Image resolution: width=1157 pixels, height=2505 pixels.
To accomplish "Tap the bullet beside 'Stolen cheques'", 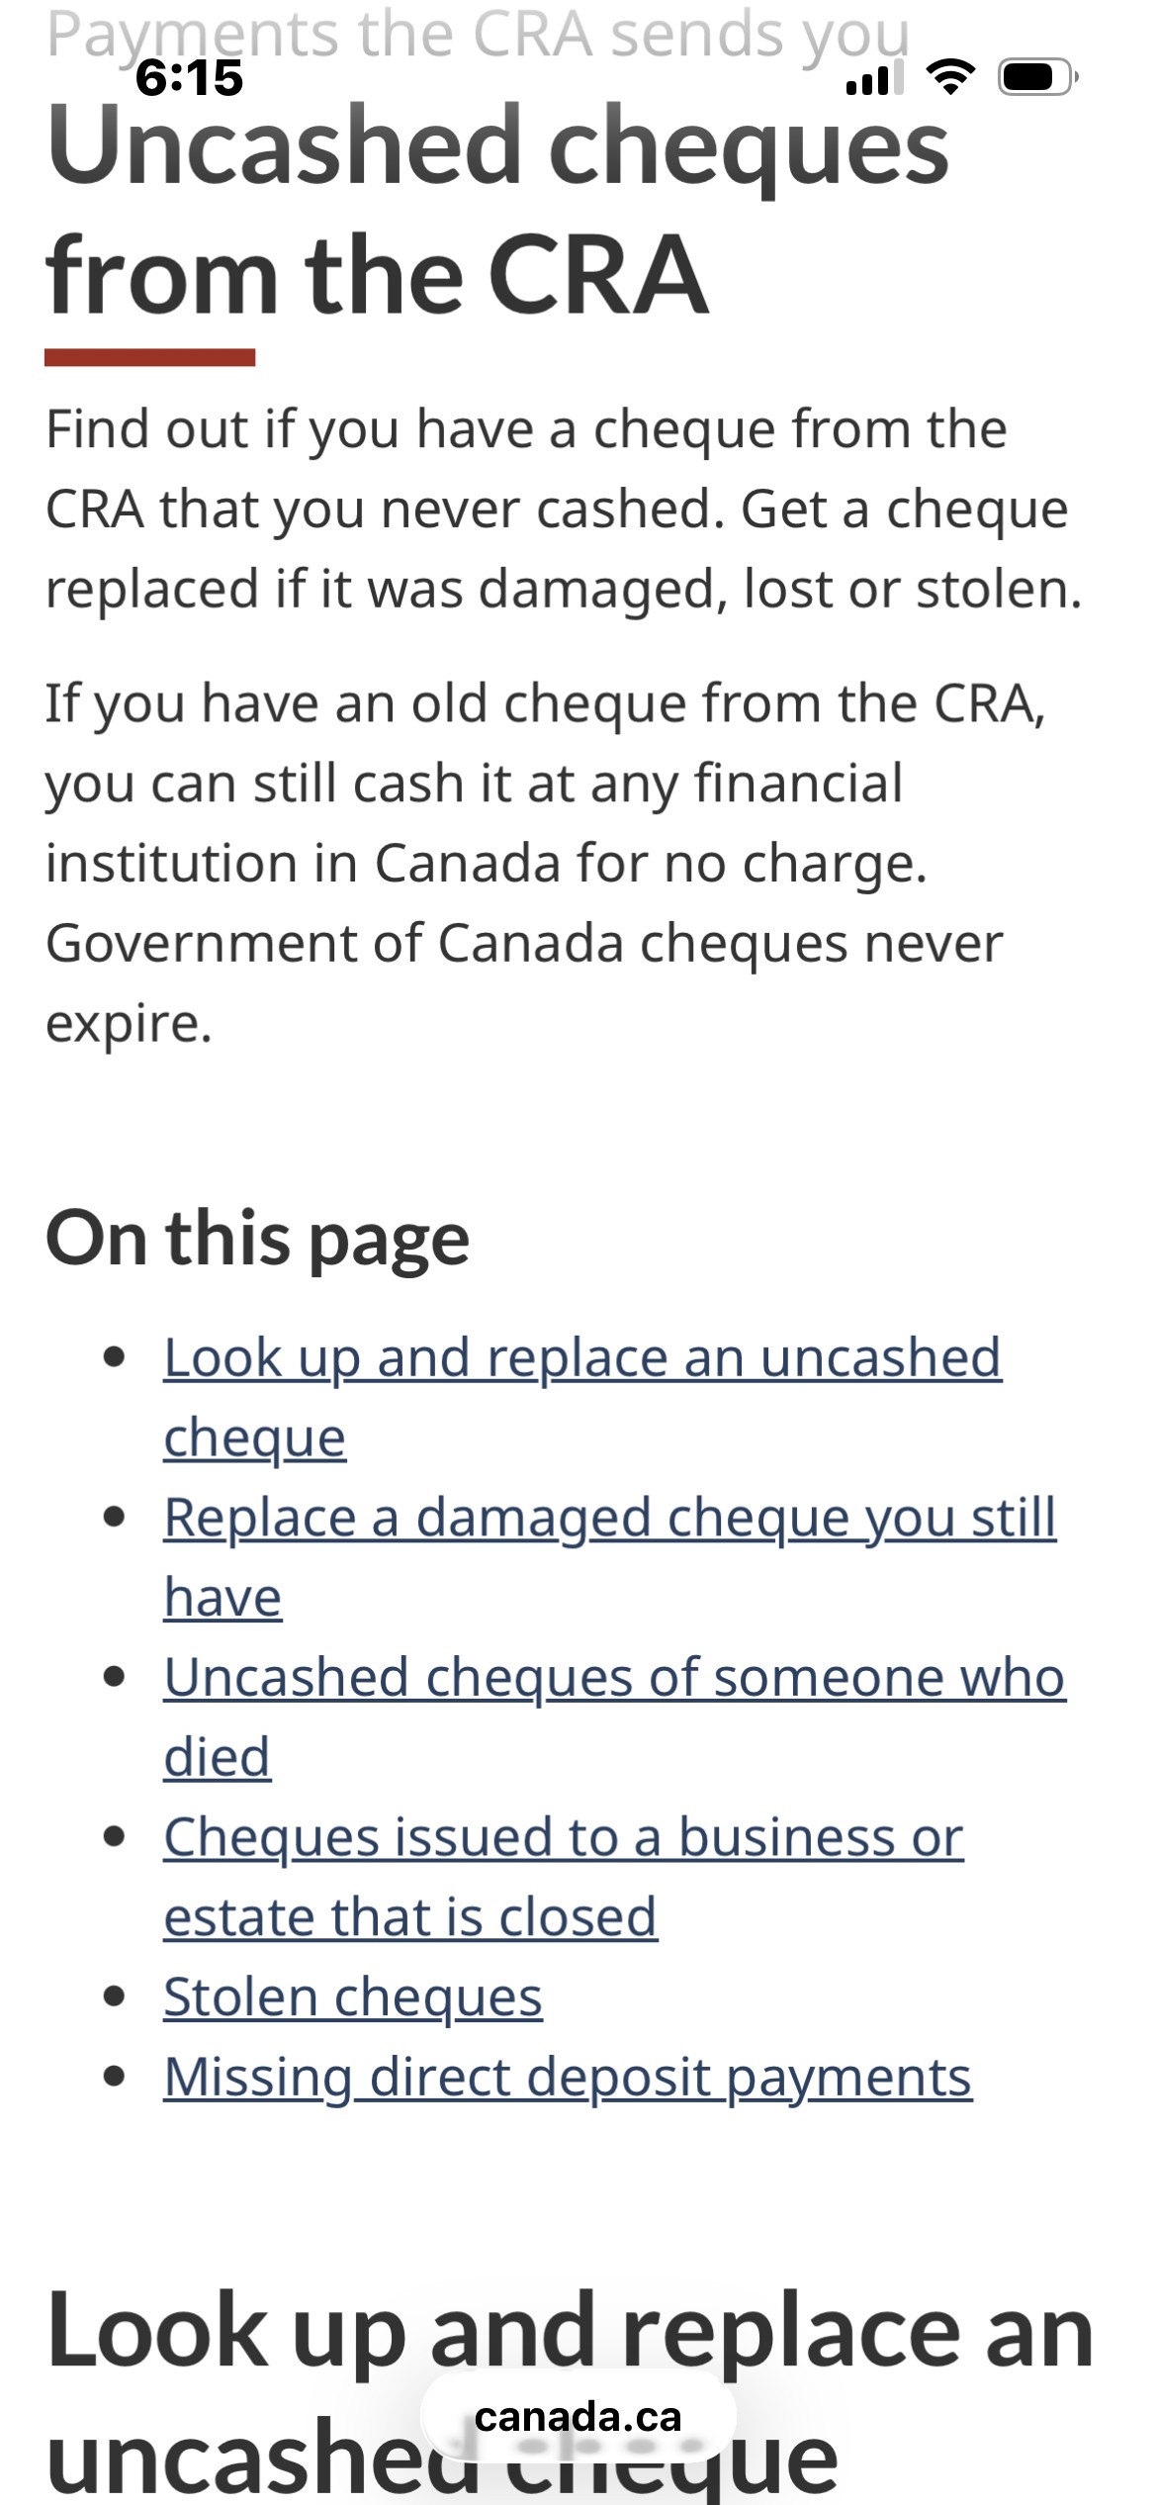I will tap(115, 1996).
